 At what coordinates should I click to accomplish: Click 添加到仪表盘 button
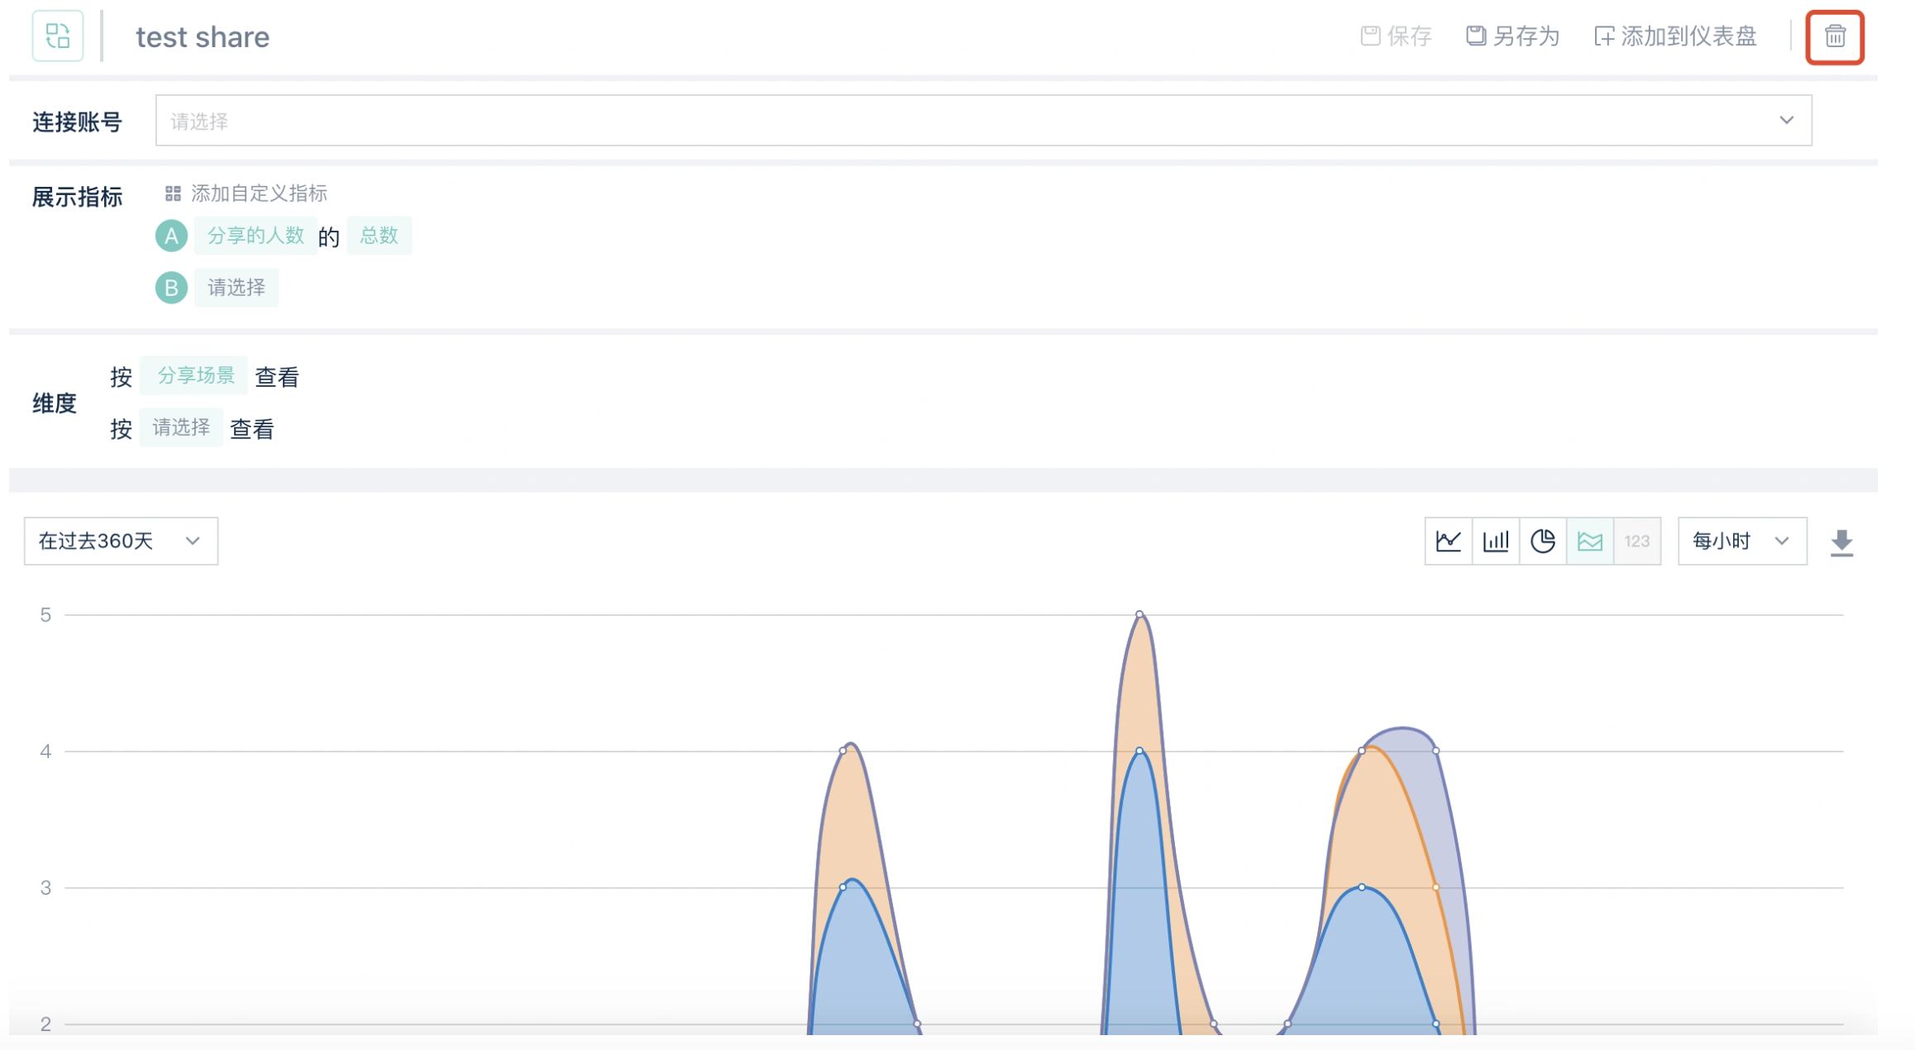pos(1675,36)
